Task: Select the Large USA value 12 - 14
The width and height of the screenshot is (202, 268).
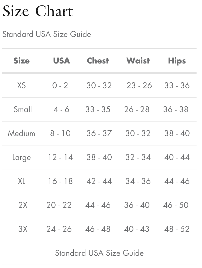Action: coord(60,157)
